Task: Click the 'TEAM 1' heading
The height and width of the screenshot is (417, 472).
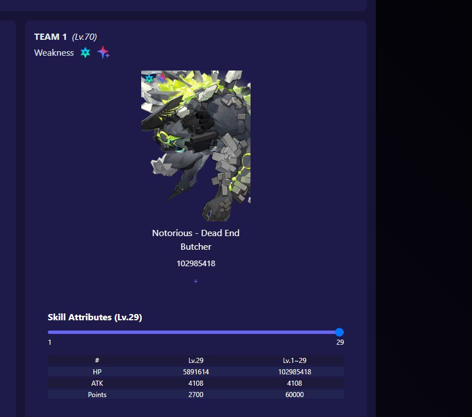Action: 50,37
